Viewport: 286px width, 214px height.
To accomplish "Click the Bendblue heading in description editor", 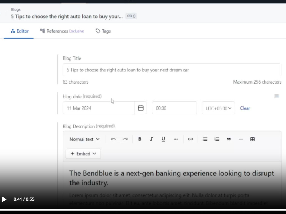I will click(x=172, y=178).
